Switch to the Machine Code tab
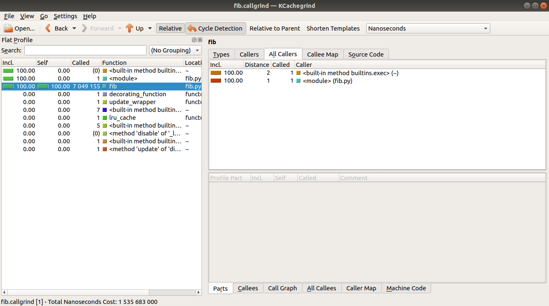Viewport: 549px width, 306px height. click(x=406, y=288)
